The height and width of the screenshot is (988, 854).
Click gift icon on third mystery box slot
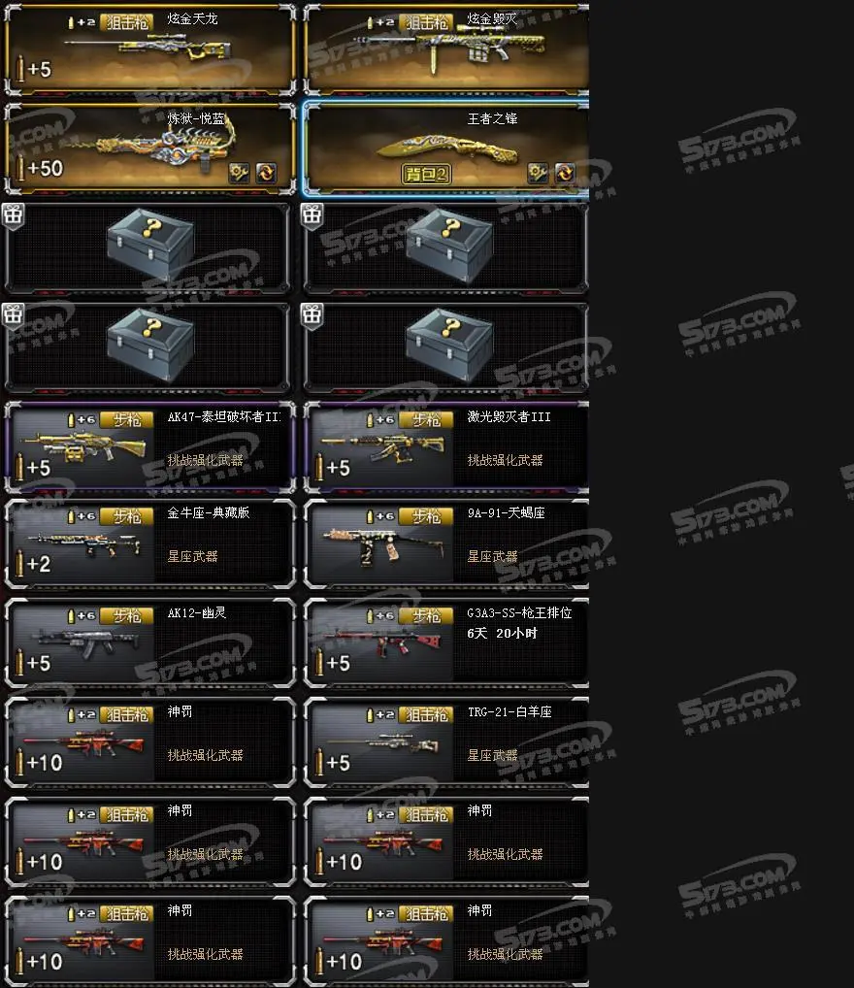(14, 314)
